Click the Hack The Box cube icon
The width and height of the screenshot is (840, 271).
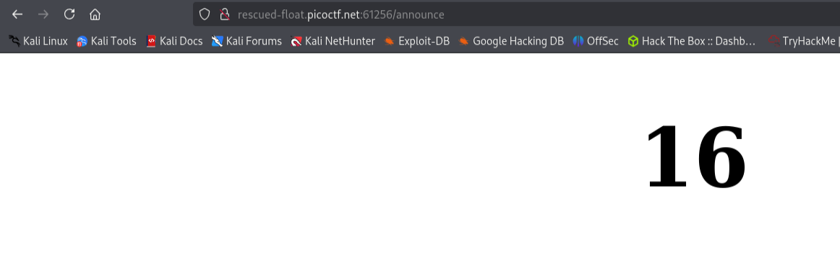[633, 40]
